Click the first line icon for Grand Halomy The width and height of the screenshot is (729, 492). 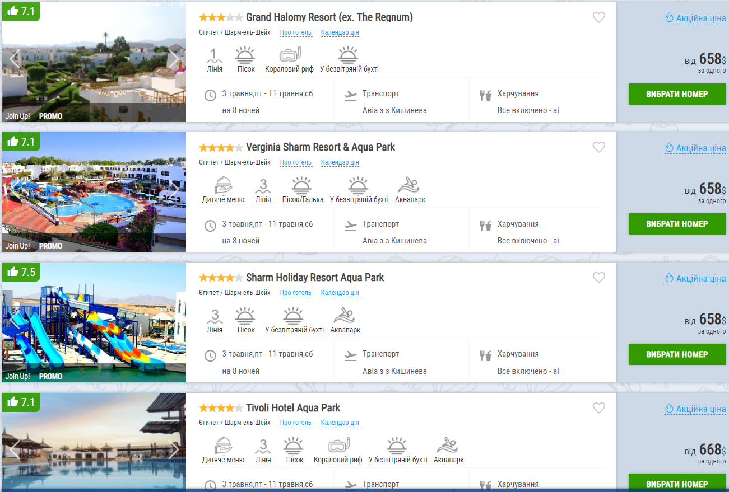point(214,55)
